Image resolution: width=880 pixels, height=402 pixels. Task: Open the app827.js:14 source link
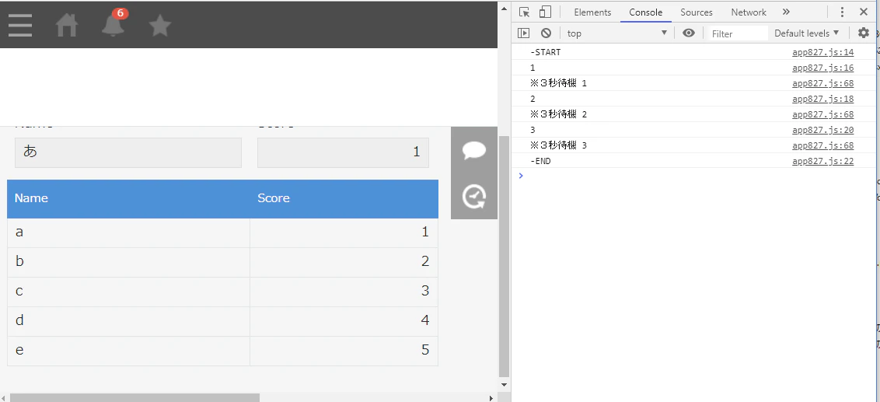point(822,52)
